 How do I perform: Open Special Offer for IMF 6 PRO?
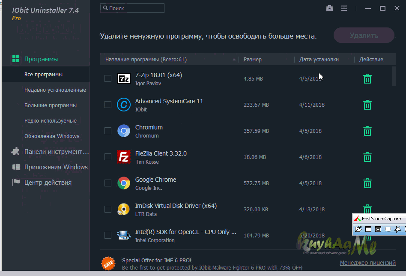click(156, 260)
